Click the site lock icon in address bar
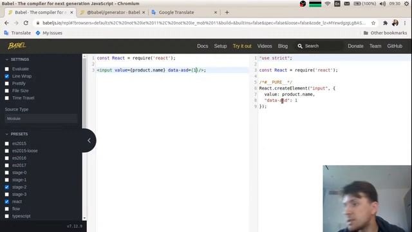The width and height of the screenshot is (412, 232). point(38,23)
